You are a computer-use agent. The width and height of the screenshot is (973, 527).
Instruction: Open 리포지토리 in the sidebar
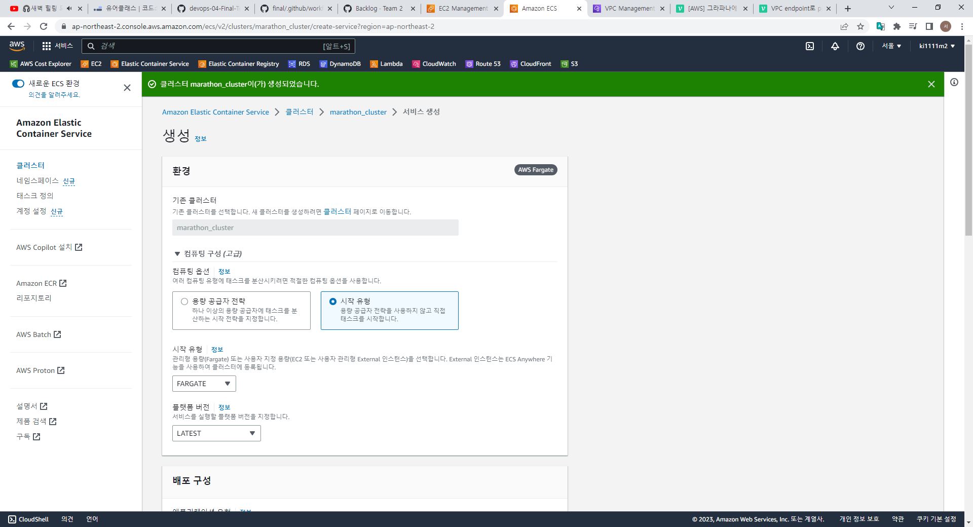pyautogui.click(x=34, y=298)
